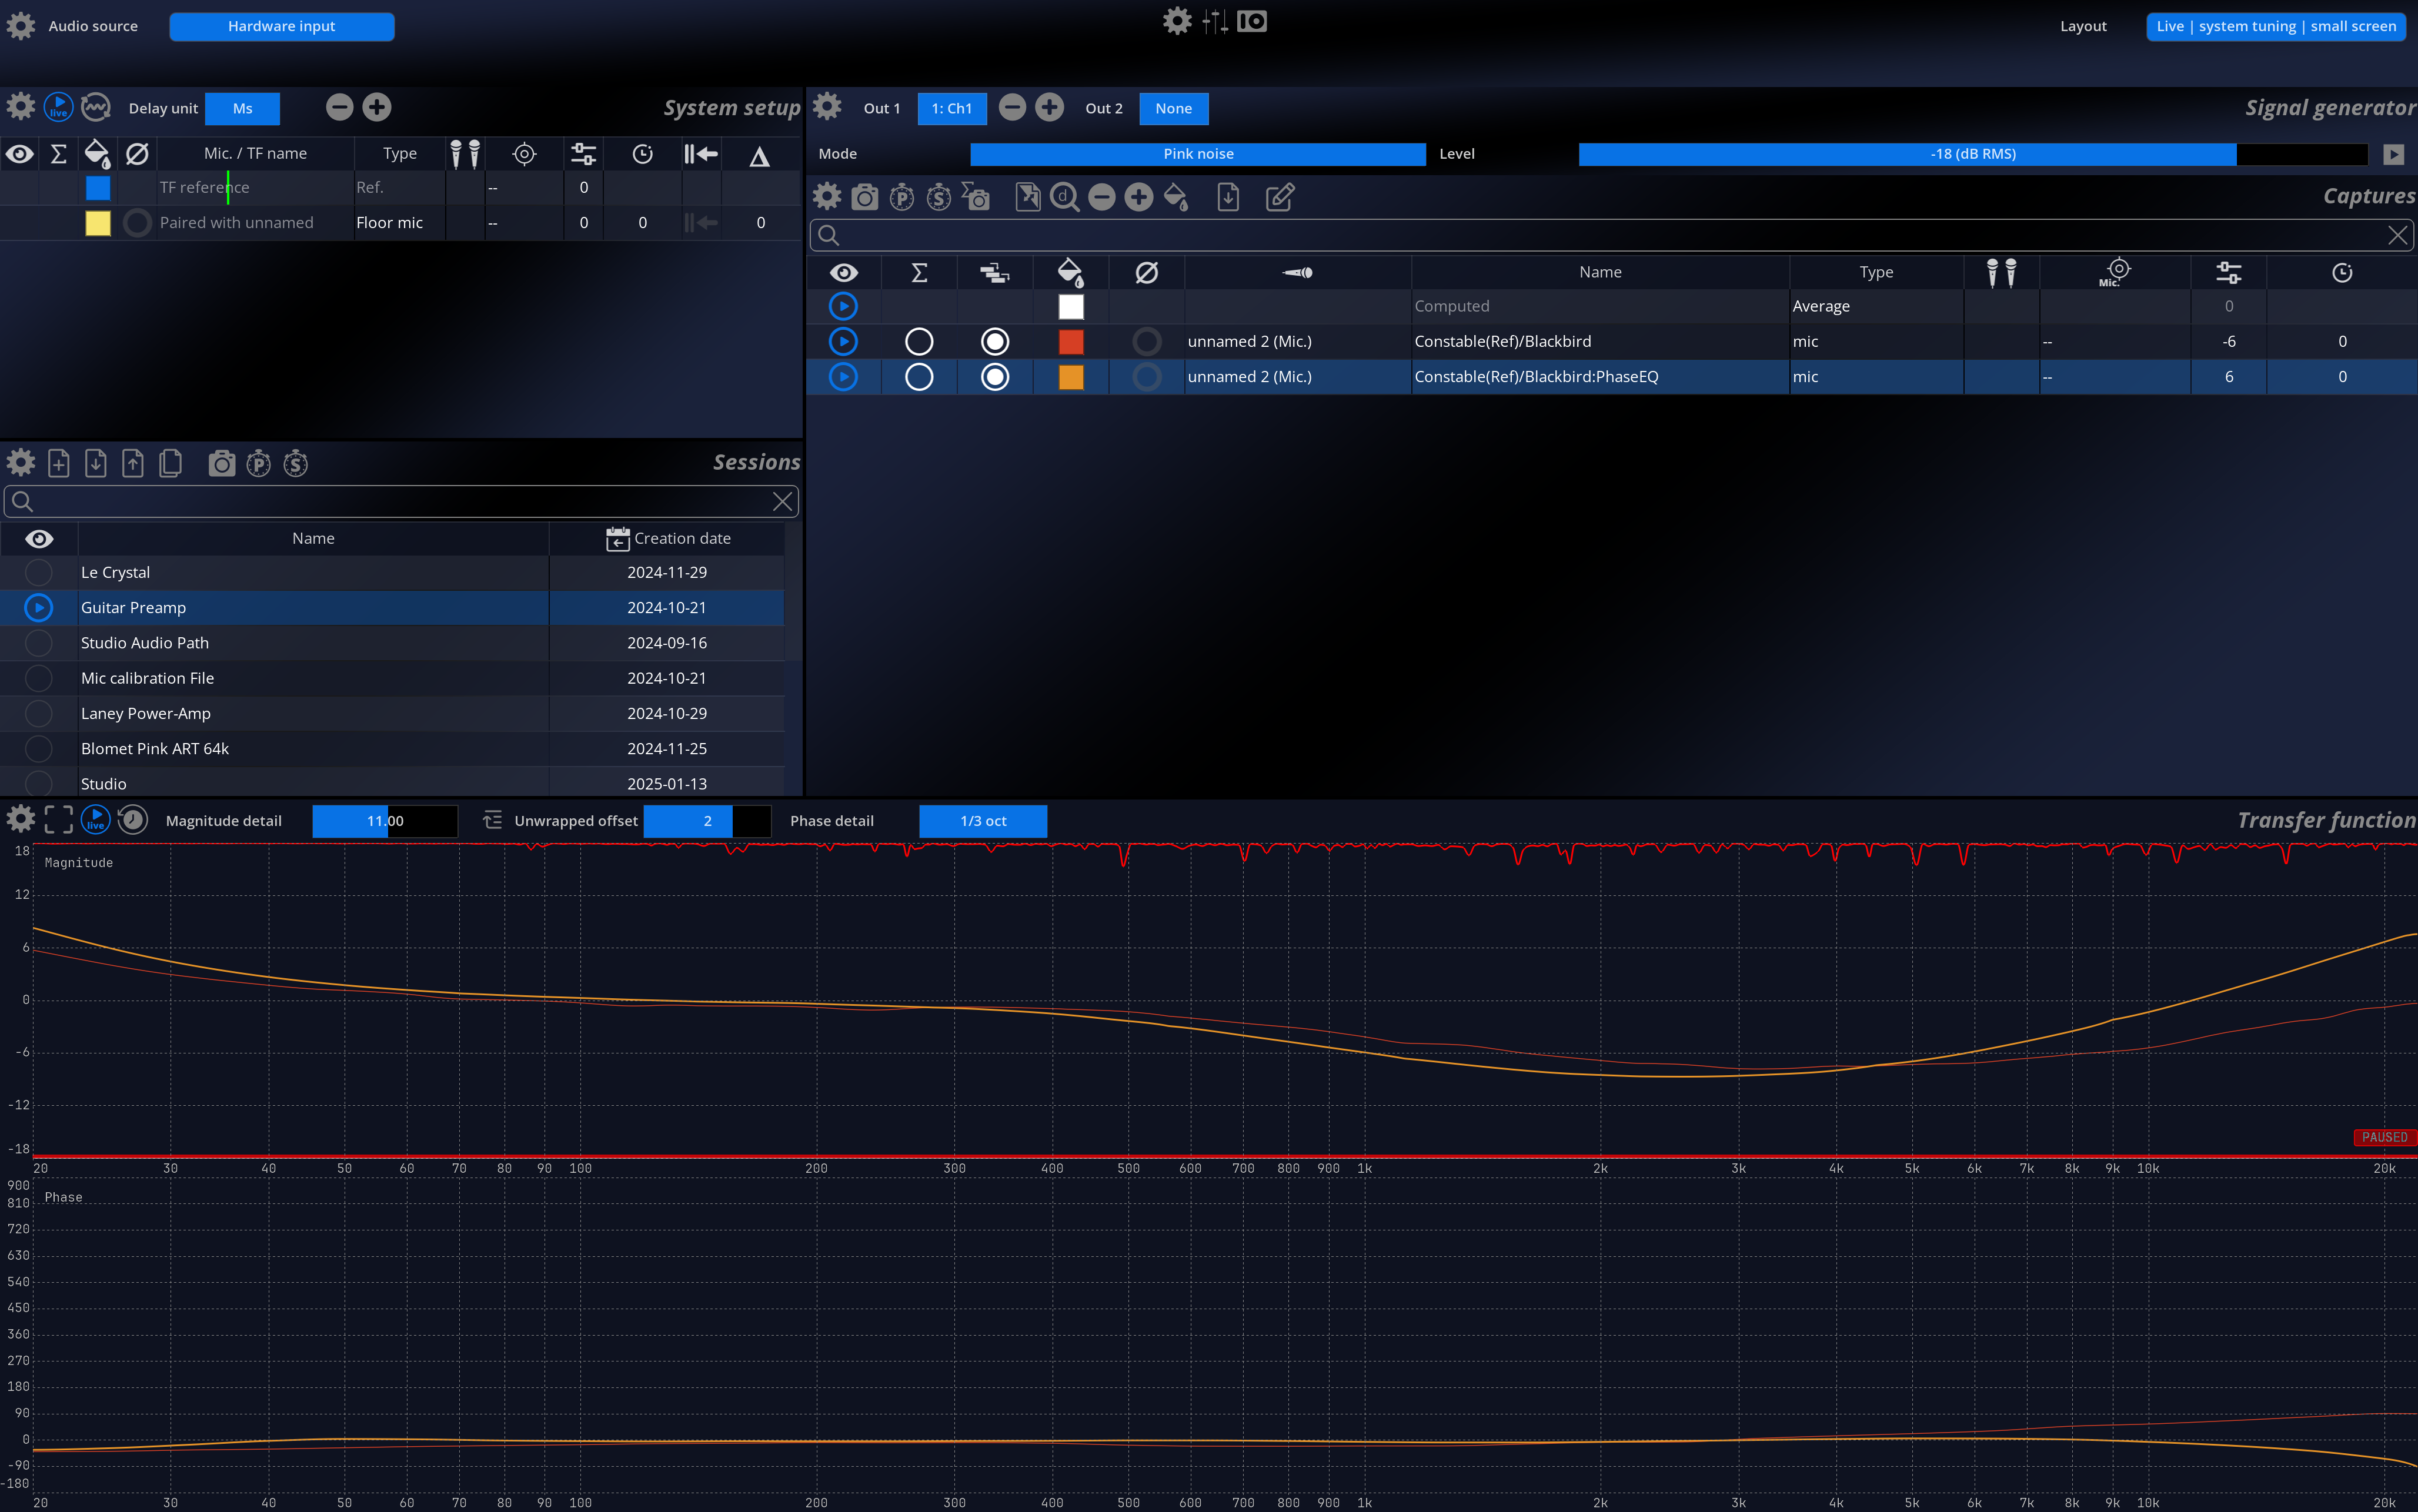Screen dimensions: 2418x1512
Task: Select the Laney Power-Amp session
Action: [392, 713]
